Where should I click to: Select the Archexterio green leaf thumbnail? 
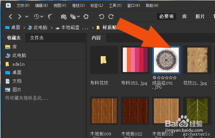tap(197, 111)
